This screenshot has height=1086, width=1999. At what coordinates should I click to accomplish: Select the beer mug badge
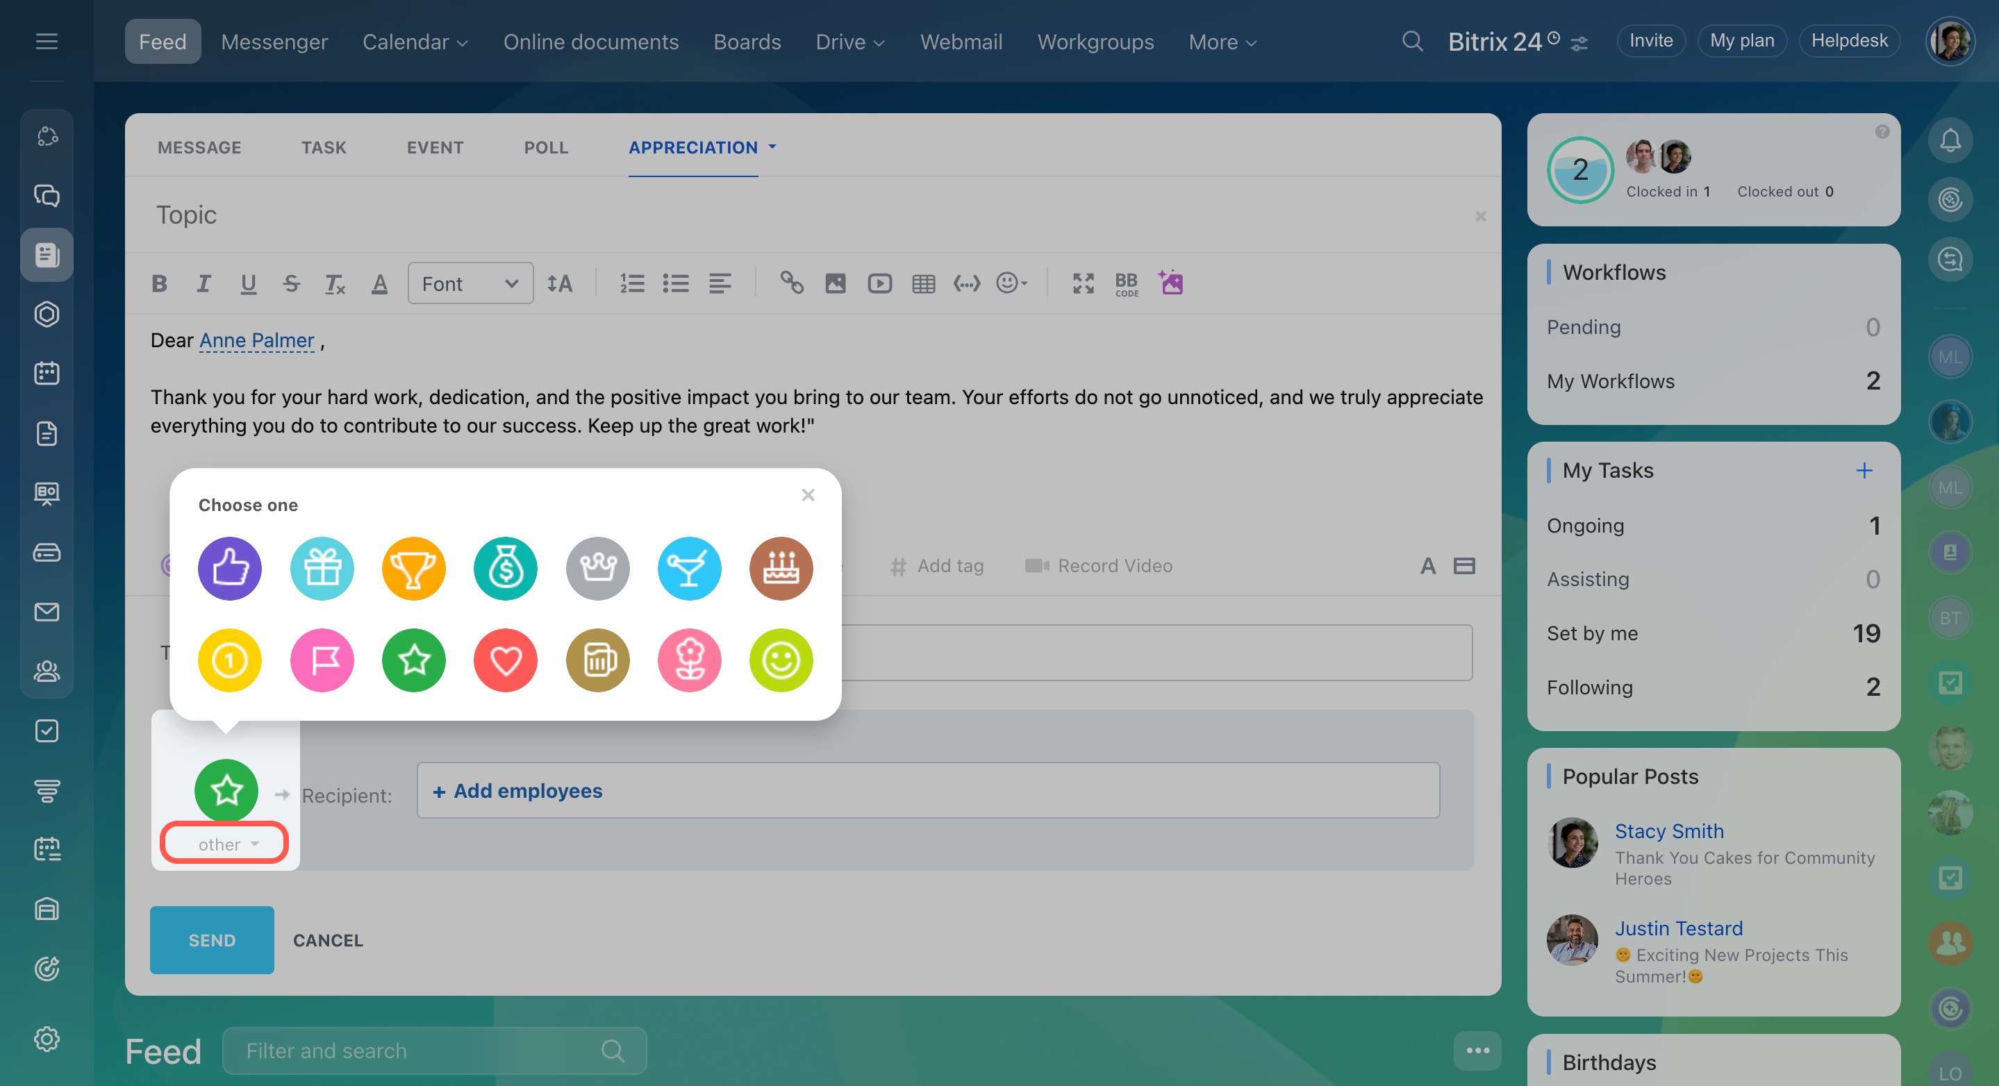[x=597, y=660]
